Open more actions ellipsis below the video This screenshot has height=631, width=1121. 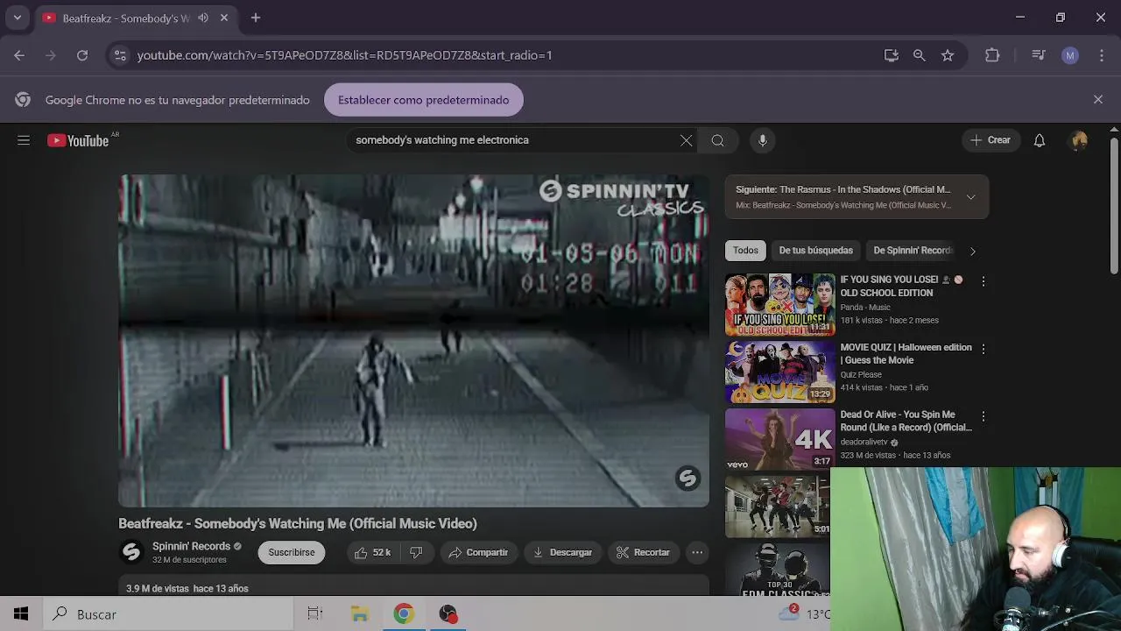tap(697, 552)
